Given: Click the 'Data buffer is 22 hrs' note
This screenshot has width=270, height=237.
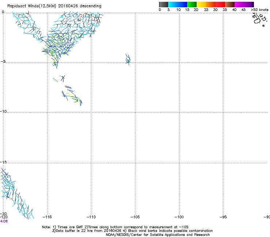Looking at the screenshot, I should [x=132, y=231].
